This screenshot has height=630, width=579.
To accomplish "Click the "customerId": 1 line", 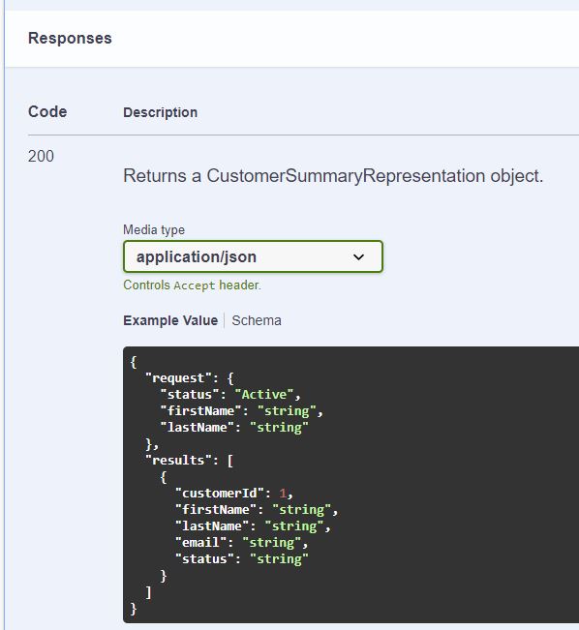I will [x=234, y=493].
